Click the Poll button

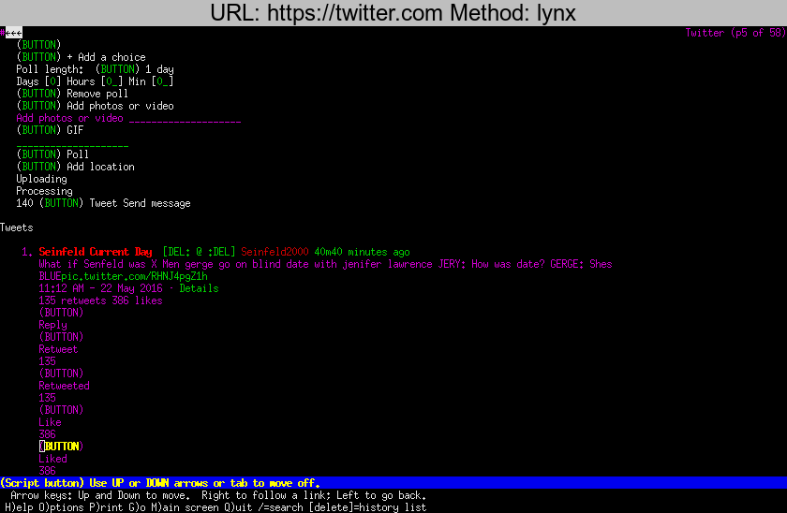tap(38, 154)
